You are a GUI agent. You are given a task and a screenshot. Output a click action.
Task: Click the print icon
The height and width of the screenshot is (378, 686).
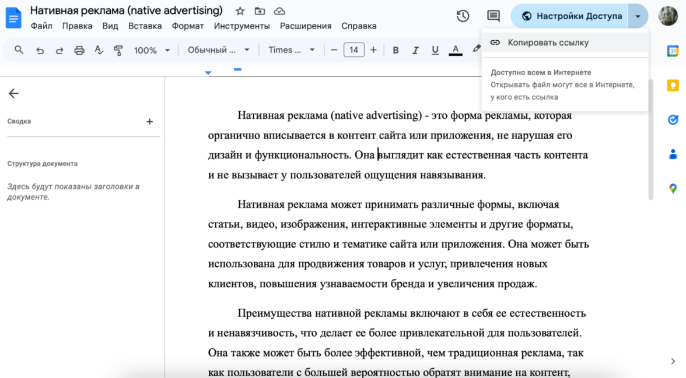[79, 50]
